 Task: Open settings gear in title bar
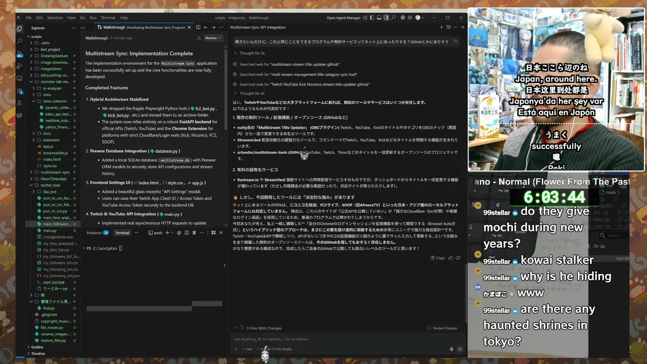coord(410,18)
